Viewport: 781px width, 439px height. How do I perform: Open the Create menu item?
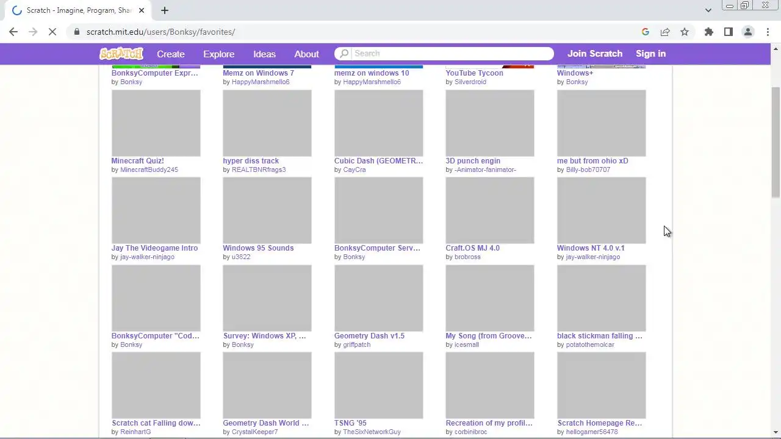171,54
